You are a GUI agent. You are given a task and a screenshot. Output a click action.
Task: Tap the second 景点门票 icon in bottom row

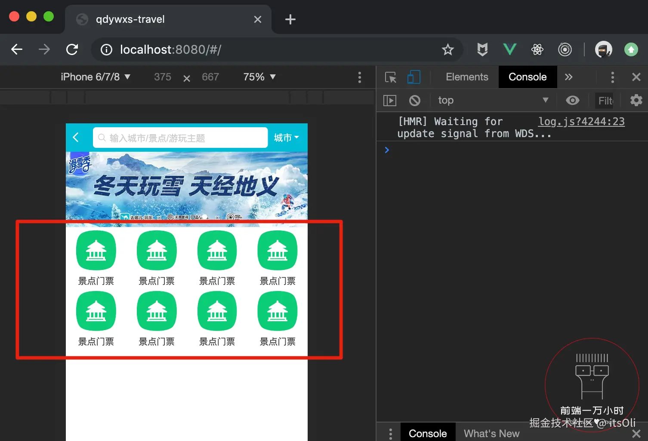pos(157,311)
